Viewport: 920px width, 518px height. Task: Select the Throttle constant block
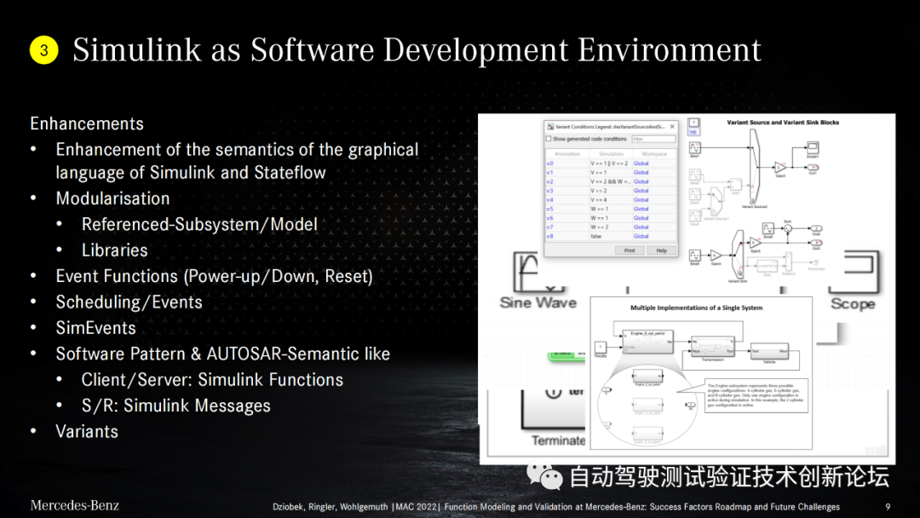pos(601,348)
